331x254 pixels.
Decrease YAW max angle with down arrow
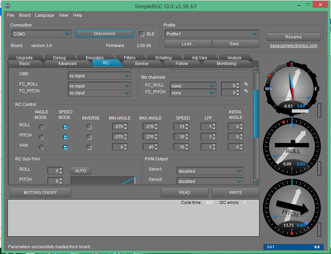click(156, 149)
